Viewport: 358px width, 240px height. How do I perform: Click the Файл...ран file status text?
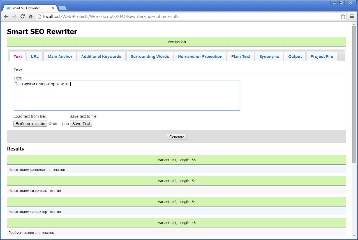click(59, 124)
